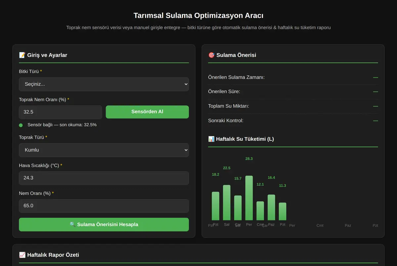
Task: Click the Sensörden Al button
Action: (x=147, y=112)
